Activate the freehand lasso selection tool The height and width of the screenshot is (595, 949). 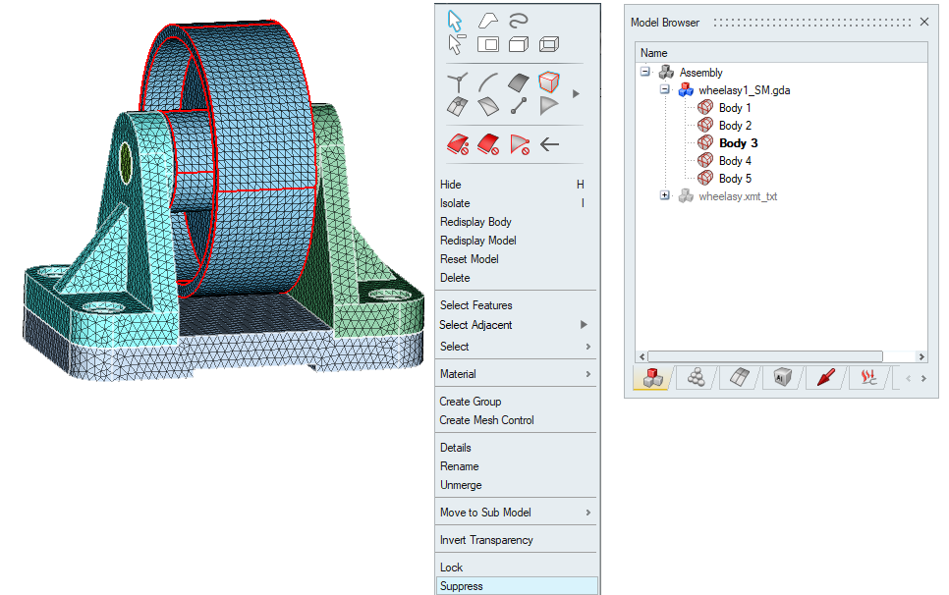pyautogui.click(x=519, y=20)
